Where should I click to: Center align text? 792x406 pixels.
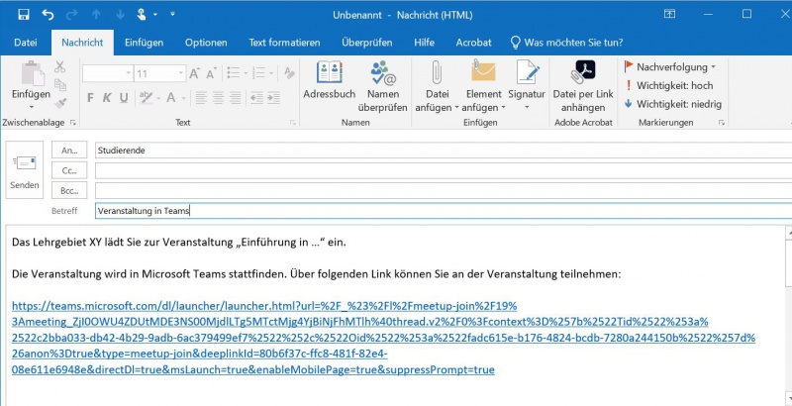218,97
